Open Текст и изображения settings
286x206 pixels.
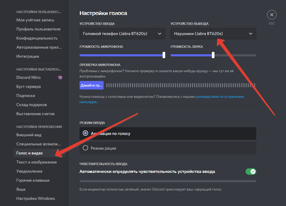click(36, 162)
